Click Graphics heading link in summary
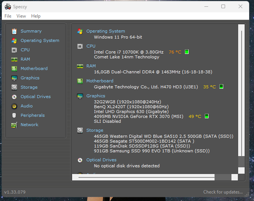Image resolution: width=254 pixels, height=201 pixels. (x=96, y=96)
